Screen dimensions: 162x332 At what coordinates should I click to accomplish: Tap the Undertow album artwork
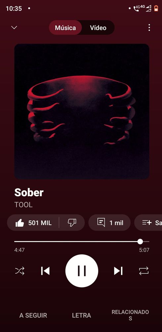(x=82, y=111)
